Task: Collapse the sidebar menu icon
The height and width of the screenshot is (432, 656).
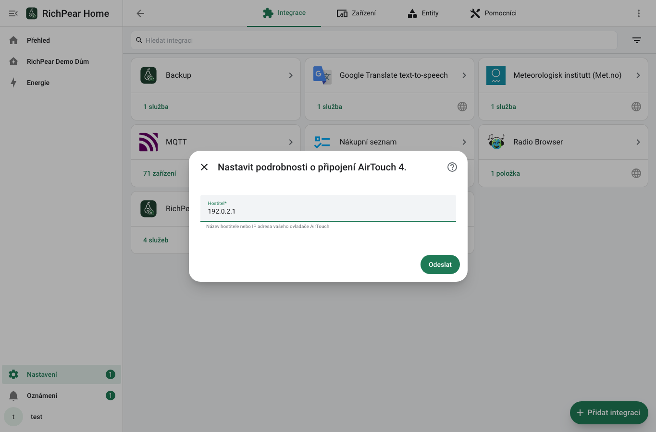Action: pyautogui.click(x=13, y=13)
